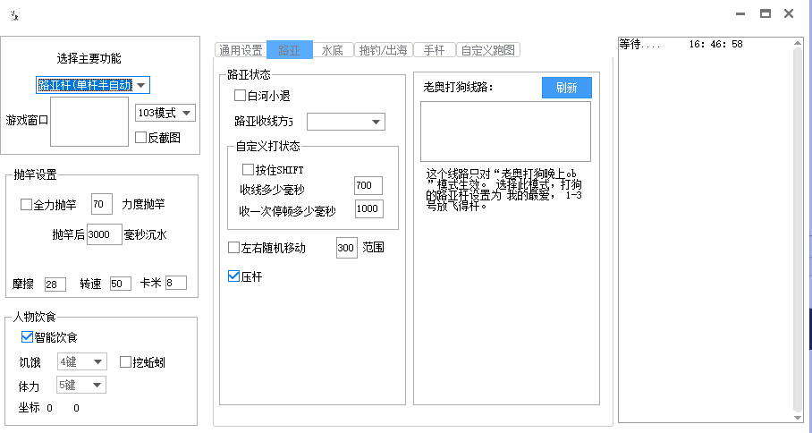Screen dimensions: 812x433
Task: Click the blue 刷新 button
Action: point(566,88)
